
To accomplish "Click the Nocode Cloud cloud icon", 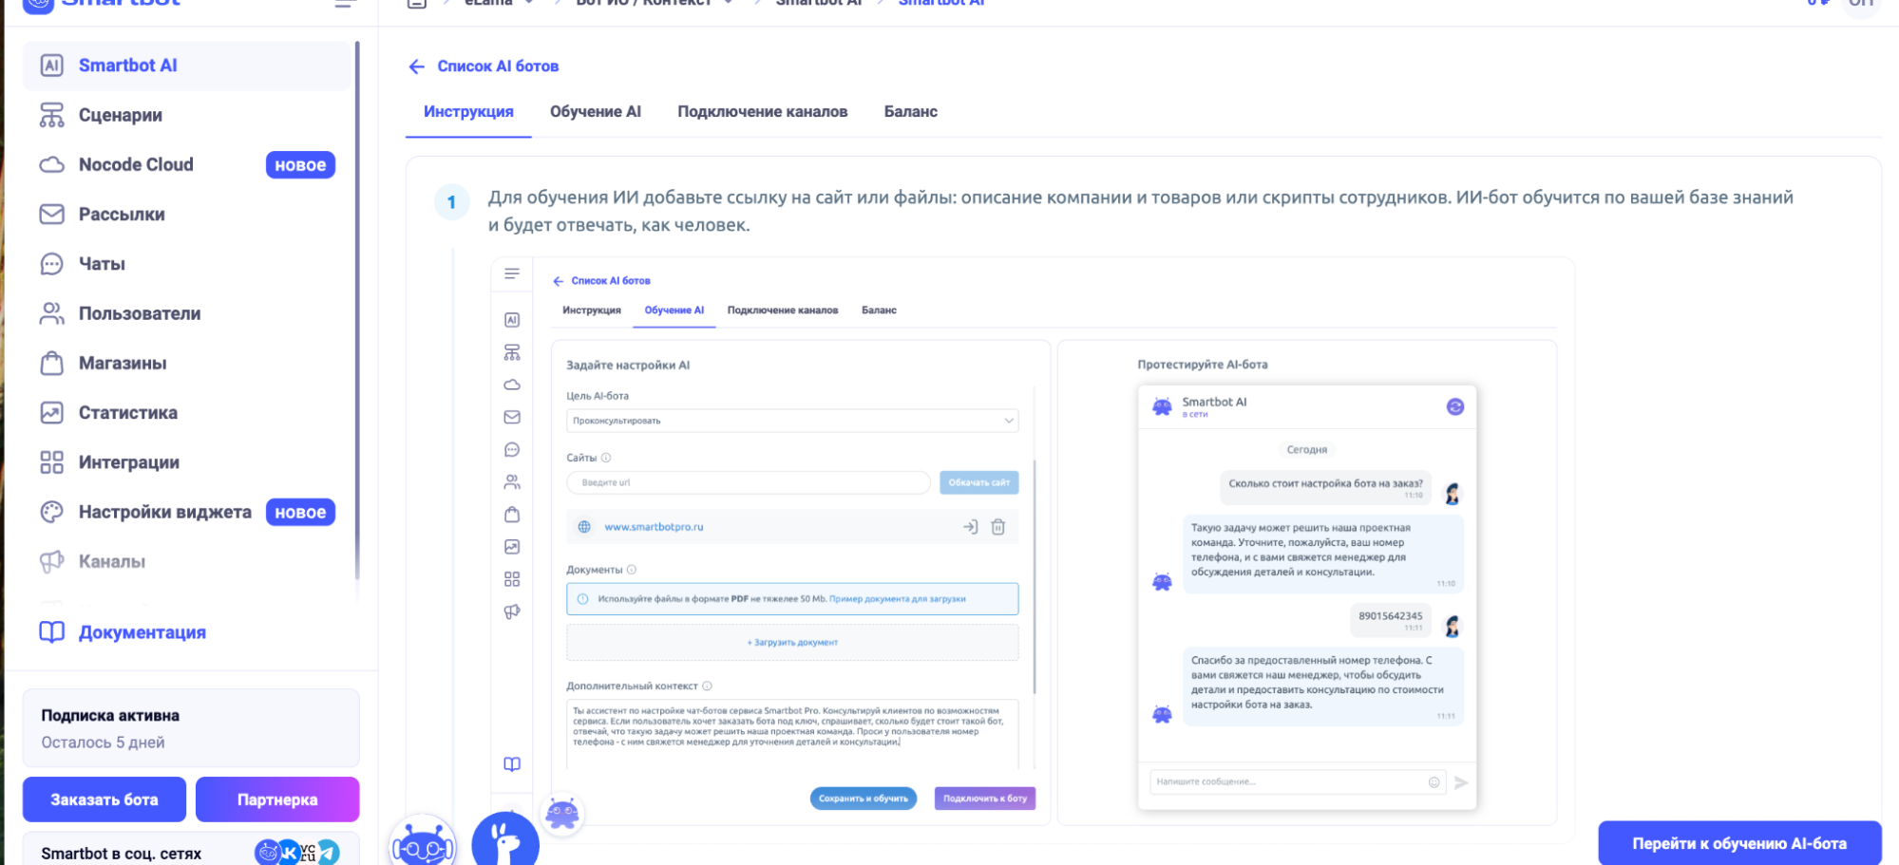I will pyautogui.click(x=49, y=163).
